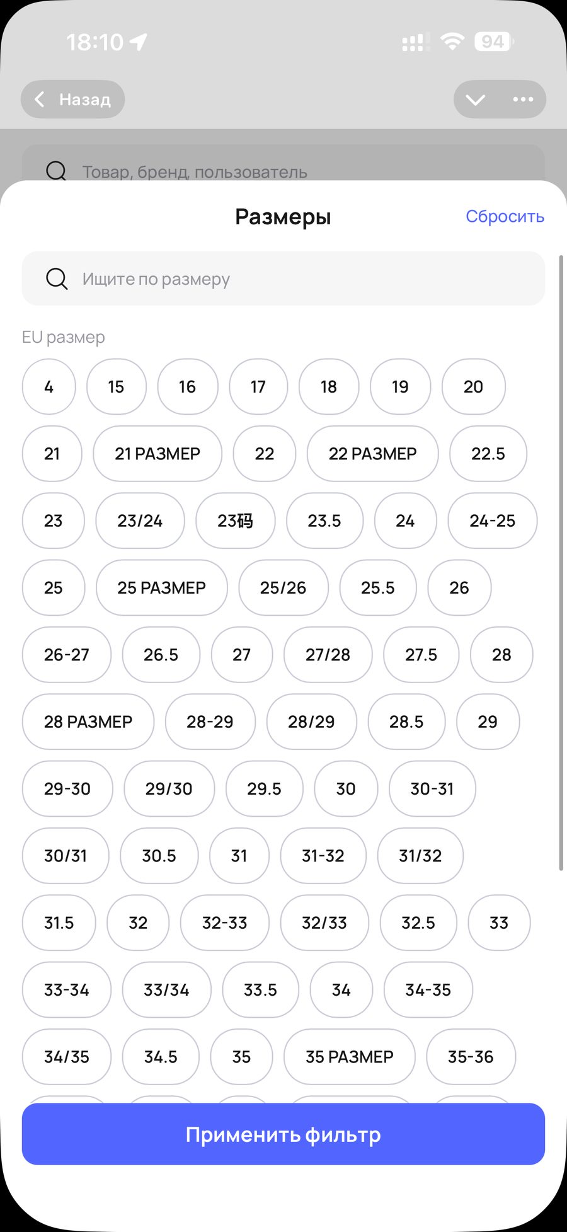Pick the 30/31 size chip

pos(66,856)
